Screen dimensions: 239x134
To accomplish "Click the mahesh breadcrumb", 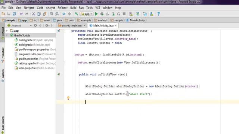I will [x=101, y=20].
